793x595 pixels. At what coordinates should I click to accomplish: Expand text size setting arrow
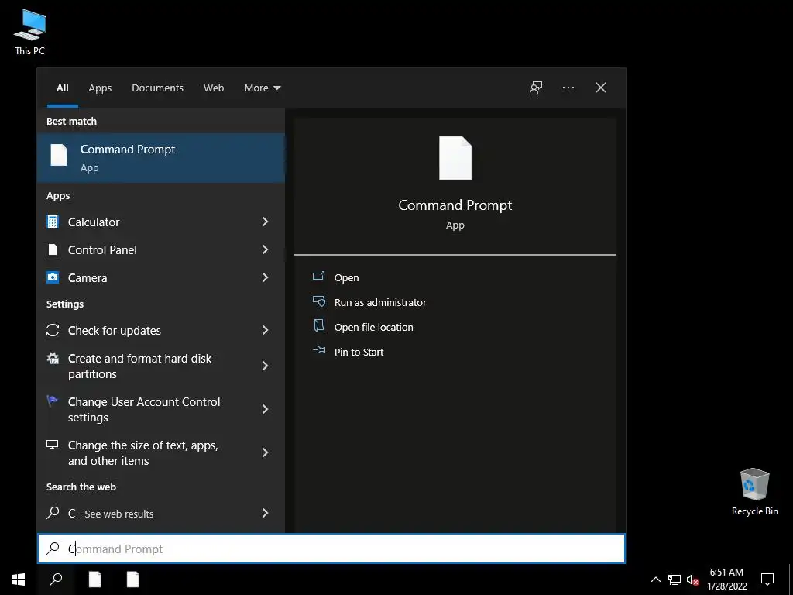(x=265, y=452)
